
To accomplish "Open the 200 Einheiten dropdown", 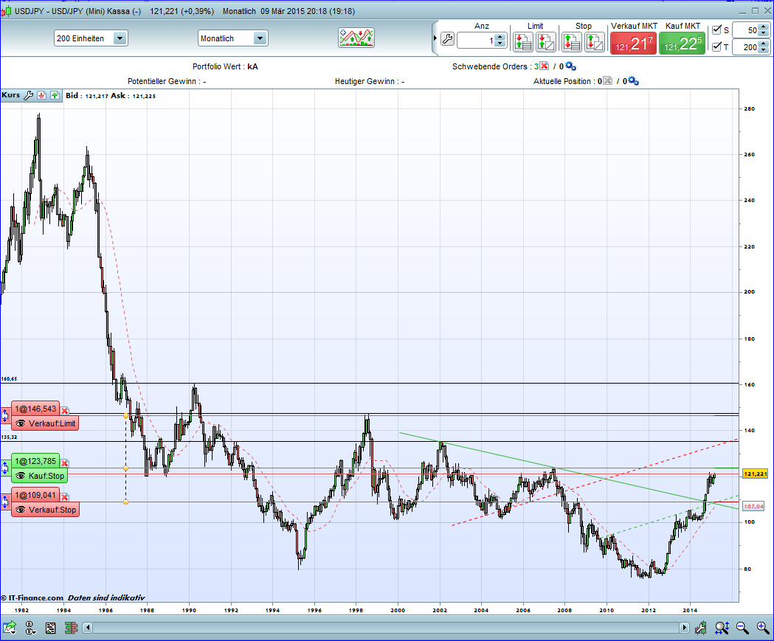I will 120,38.
